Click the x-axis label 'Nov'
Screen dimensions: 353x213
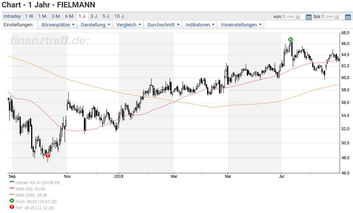click(67, 176)
